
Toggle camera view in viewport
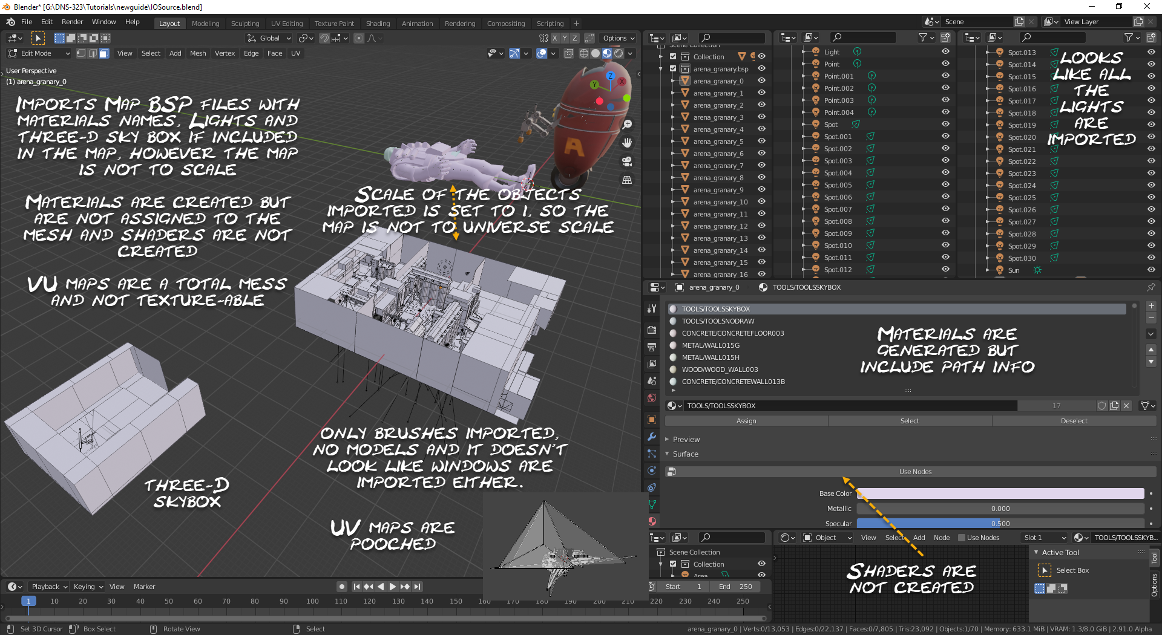[x=628, y=161]
